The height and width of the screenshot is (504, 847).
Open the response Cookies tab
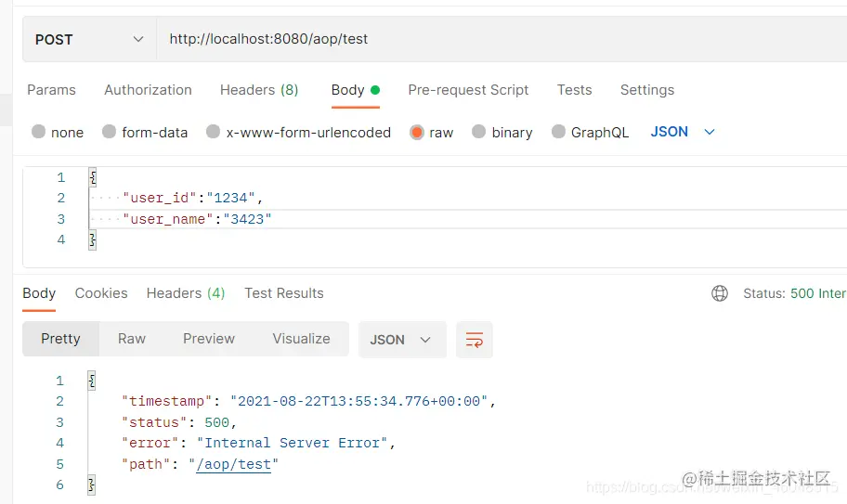pos(101,293)
